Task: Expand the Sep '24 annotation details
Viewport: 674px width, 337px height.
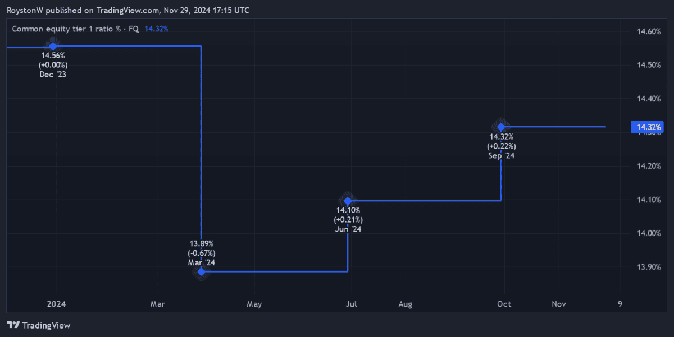Action: coord(500,146)
